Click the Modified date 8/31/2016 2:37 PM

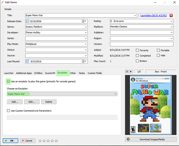120,56
